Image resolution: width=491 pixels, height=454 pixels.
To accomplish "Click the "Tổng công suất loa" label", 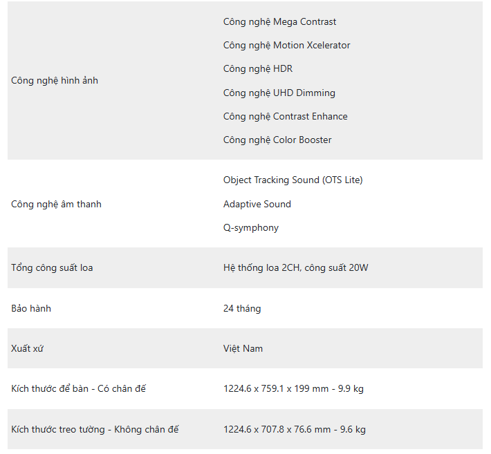I will [52, 268].
